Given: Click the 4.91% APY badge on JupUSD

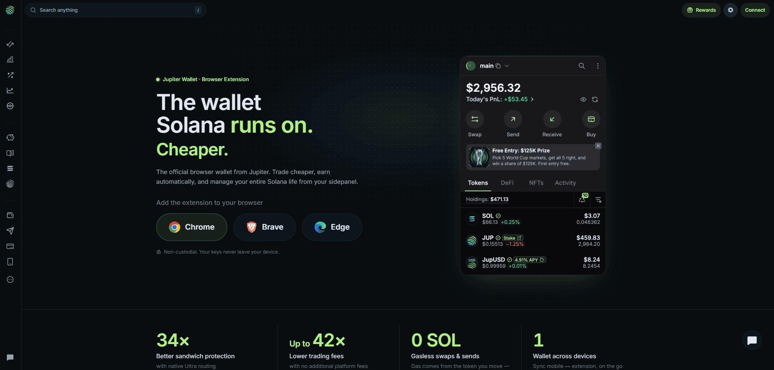Looking at the screenshot, I should pyautogui.click(x=530, y=260).
